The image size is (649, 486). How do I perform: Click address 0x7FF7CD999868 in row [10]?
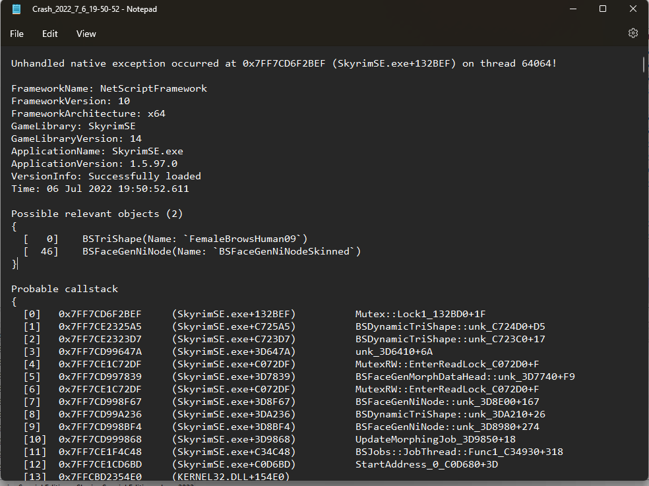[x=100, y=439]
